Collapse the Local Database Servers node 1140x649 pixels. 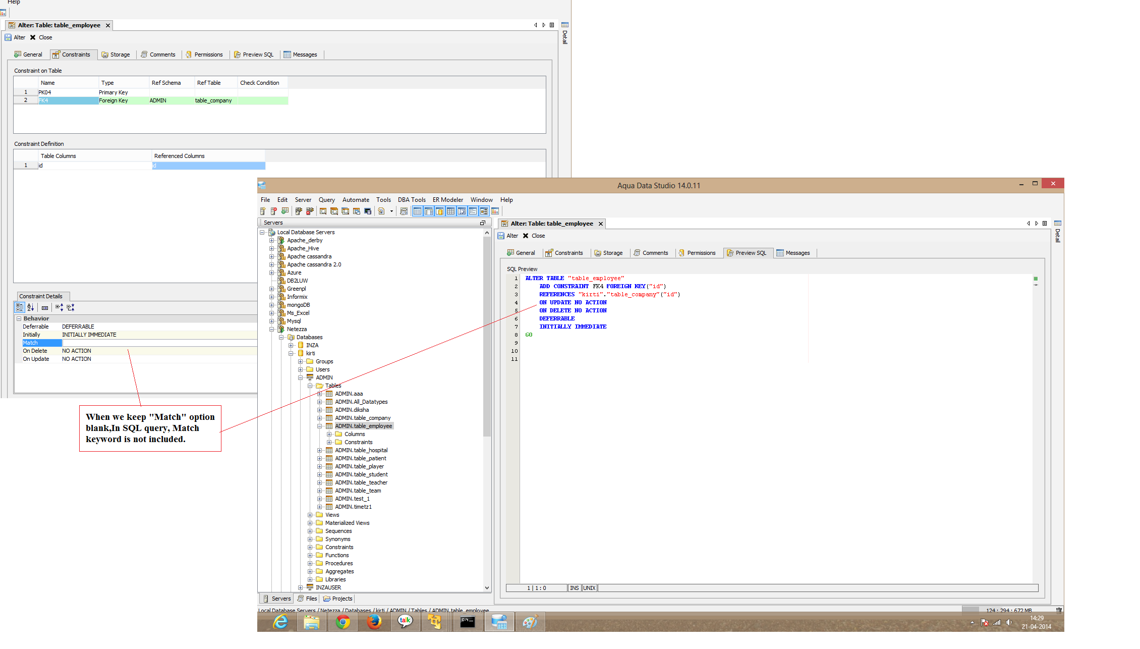point(262,233)
